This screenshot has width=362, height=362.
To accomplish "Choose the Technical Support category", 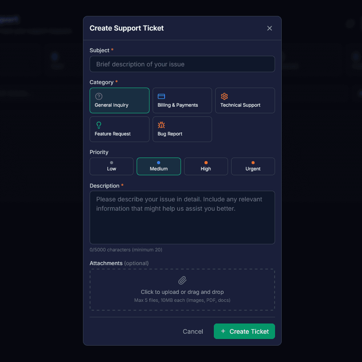I will 245,100.
